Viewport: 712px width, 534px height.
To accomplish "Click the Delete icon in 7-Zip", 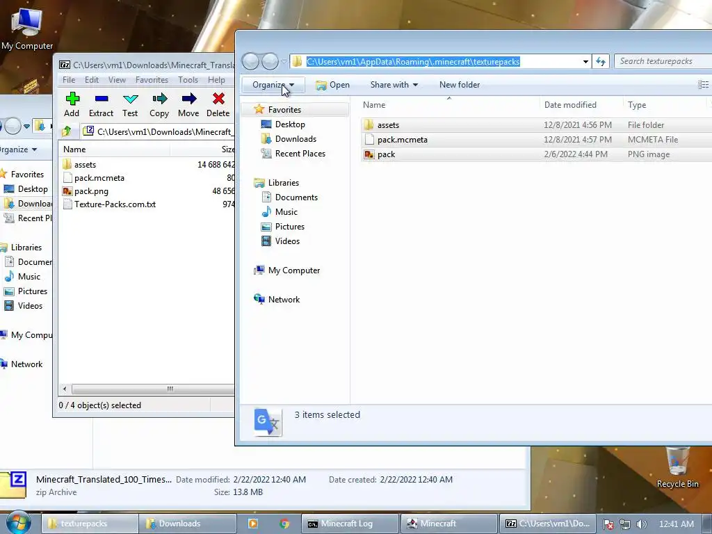I will click(218, 99).
